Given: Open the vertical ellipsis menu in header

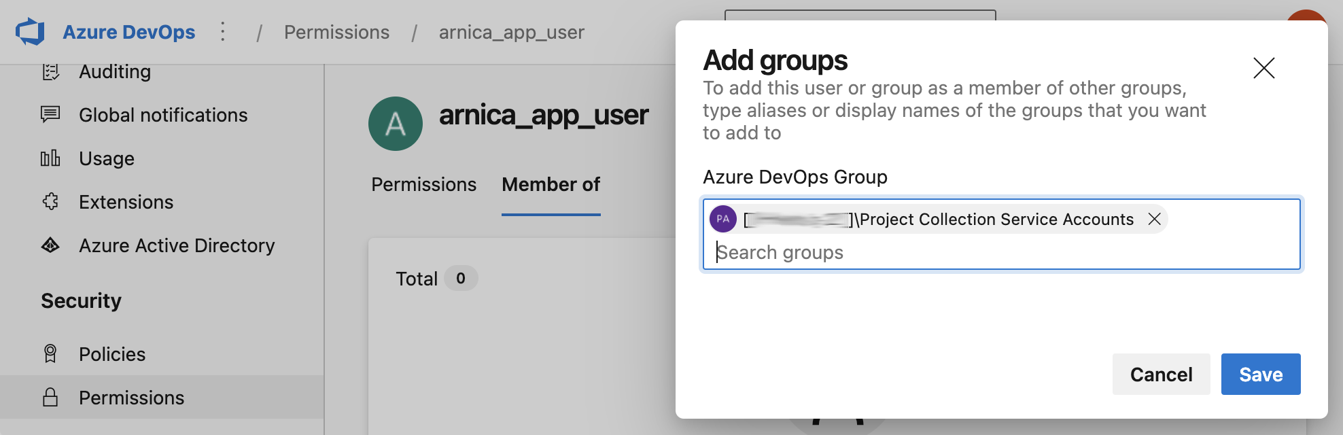Looking at the screenshot, I should pyautogui.click(x=223, y=32).
